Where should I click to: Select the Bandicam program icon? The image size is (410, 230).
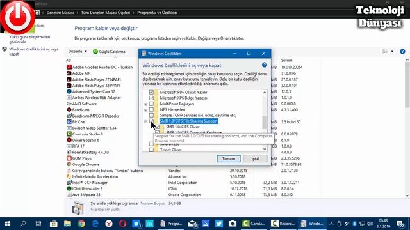(x=69, y=110)
